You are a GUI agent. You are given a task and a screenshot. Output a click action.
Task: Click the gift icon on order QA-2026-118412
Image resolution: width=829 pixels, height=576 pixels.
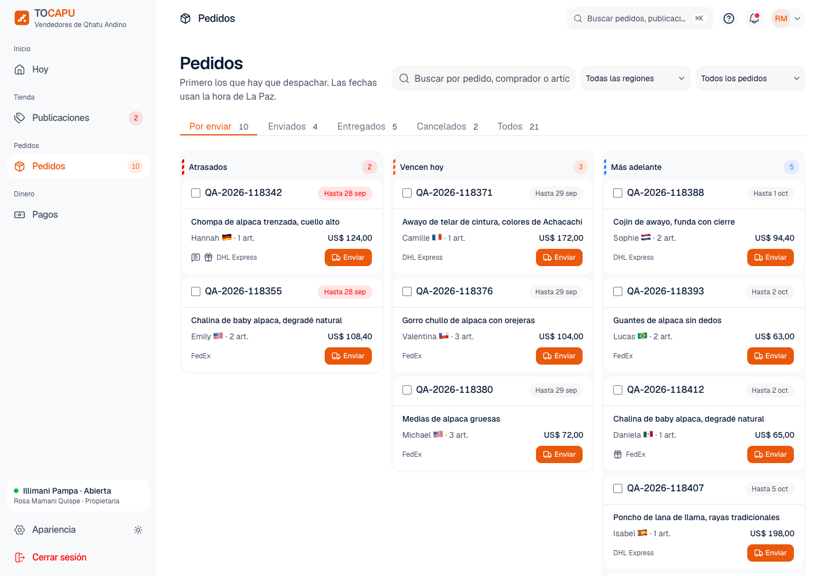pyautogui.click(x=618, y=454)
